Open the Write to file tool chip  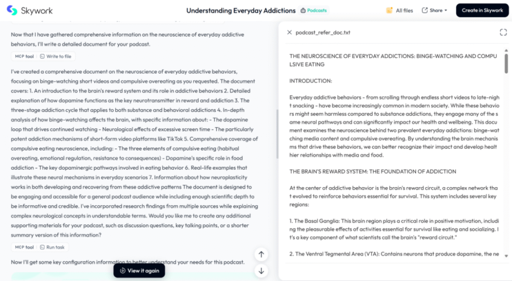point(55,56)
